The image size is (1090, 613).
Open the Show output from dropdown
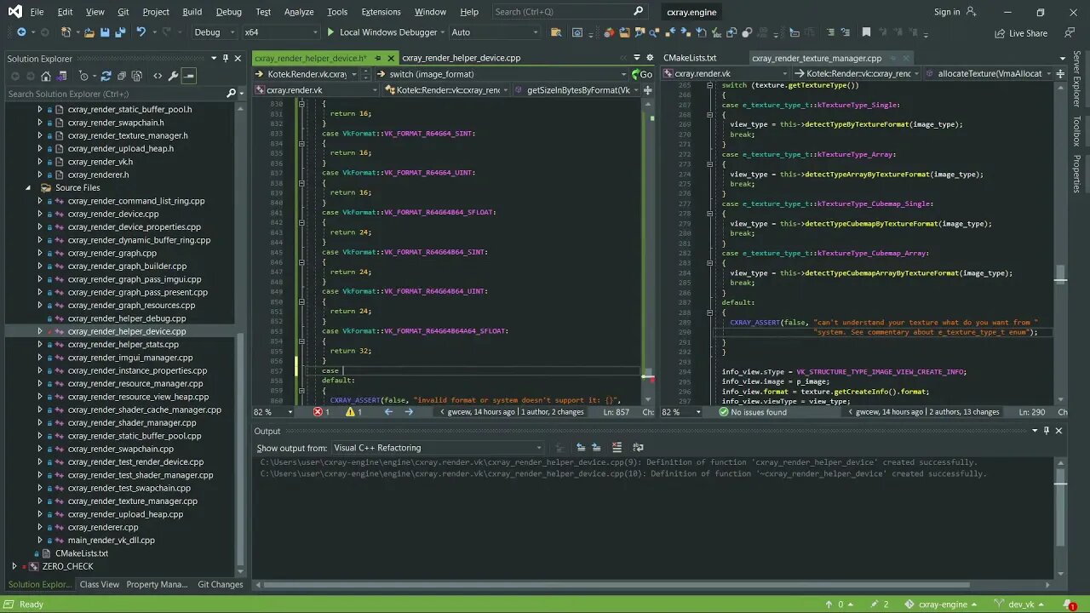point(438,448)
